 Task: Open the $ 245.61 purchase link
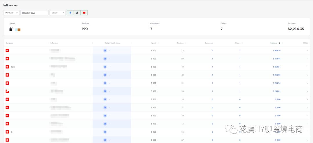[276, 91]
